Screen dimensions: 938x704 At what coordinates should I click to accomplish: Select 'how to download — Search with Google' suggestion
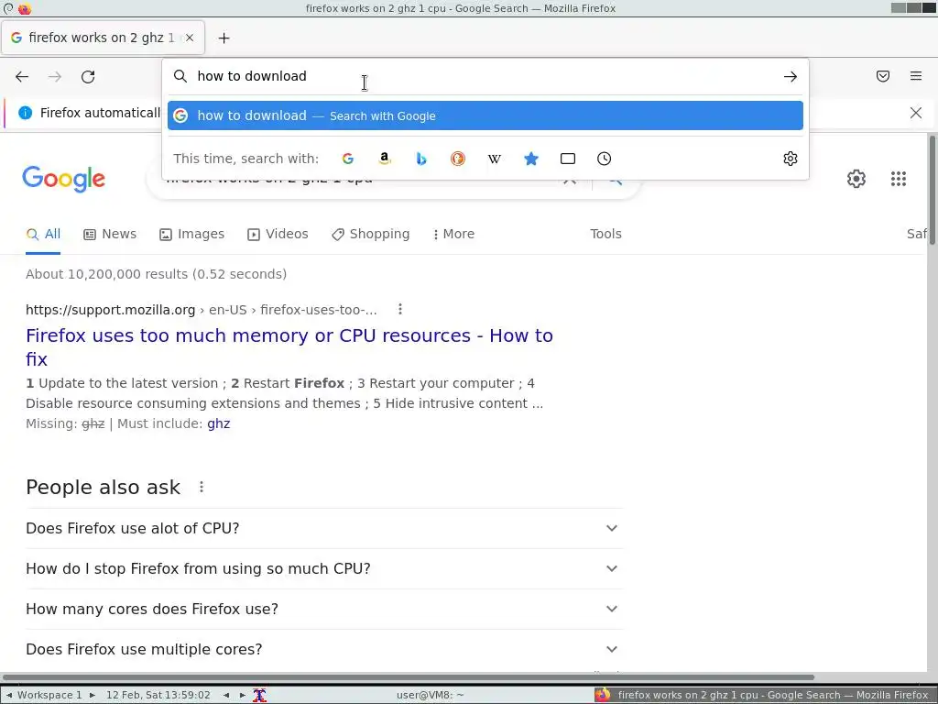pos(485,115)
